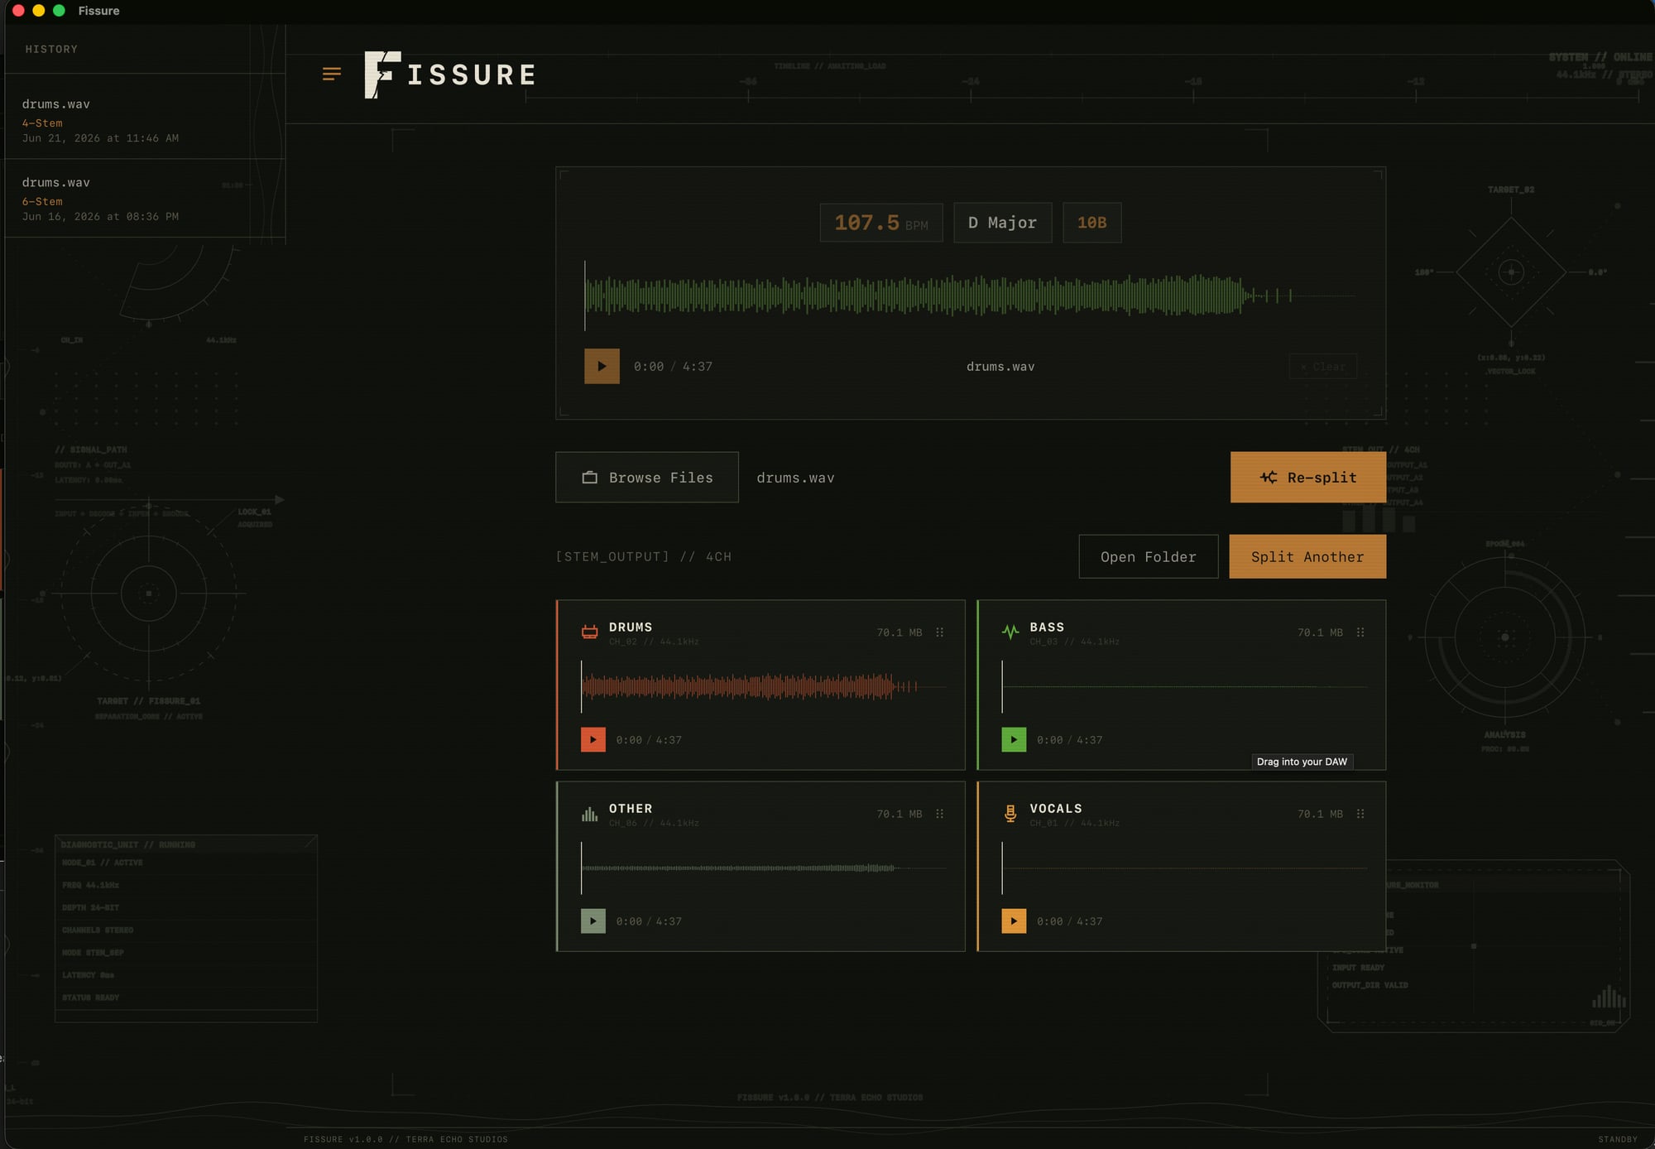Click the DRUMS stem title
The image size is (1655, 1149).
click(631, 627)
